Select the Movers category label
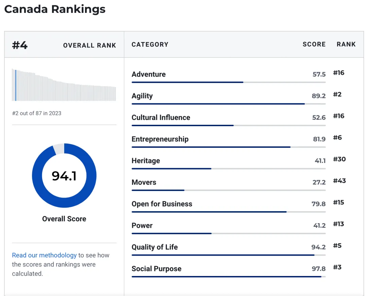Screen dimensions: 367x296 (144, 182)
